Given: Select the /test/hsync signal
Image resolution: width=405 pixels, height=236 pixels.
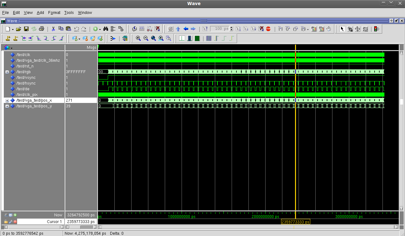Looking at the screenshot, I should [26, 83].
